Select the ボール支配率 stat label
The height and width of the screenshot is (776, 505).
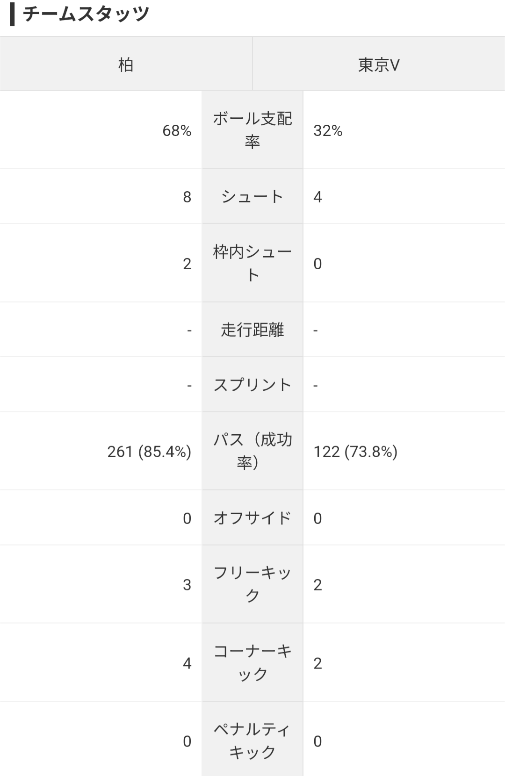tap(252, 130)
